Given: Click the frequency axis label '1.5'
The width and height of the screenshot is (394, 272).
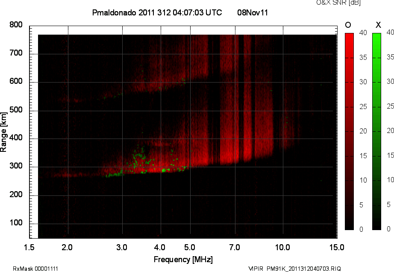Looking at the screenshot, I should pos(29,247).
